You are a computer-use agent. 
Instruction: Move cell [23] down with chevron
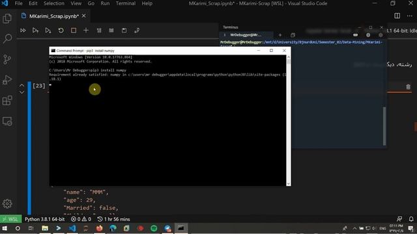point(22,92)
